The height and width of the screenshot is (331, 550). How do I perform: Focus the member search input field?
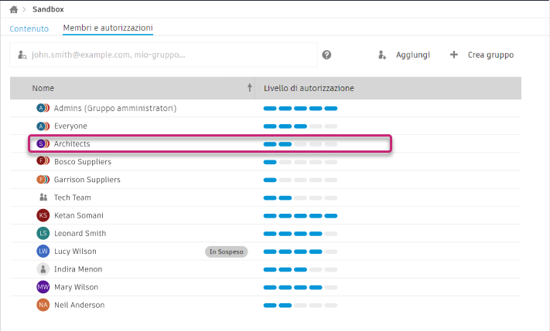point(163,55)
